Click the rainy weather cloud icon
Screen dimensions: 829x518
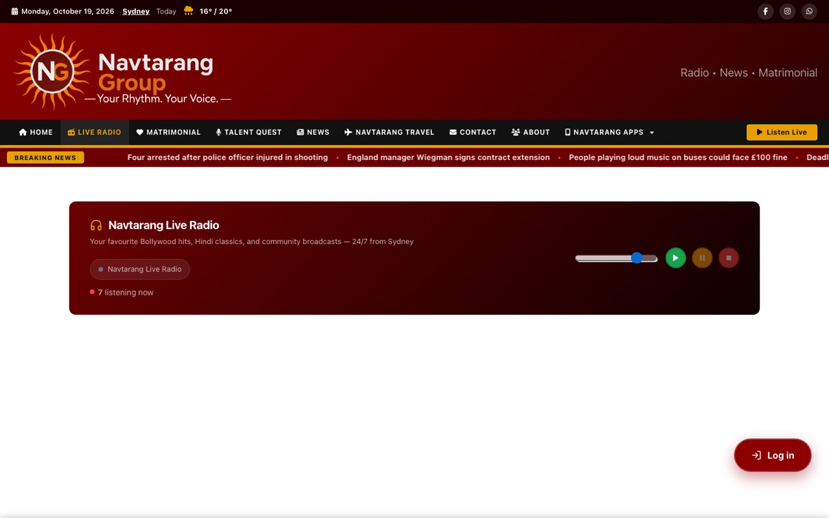(x=188, y=11)
